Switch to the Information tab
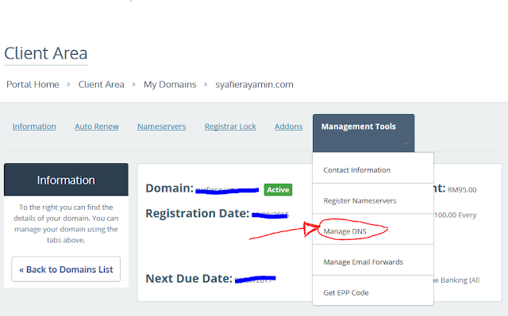508x316 pixels. (34, 127)
